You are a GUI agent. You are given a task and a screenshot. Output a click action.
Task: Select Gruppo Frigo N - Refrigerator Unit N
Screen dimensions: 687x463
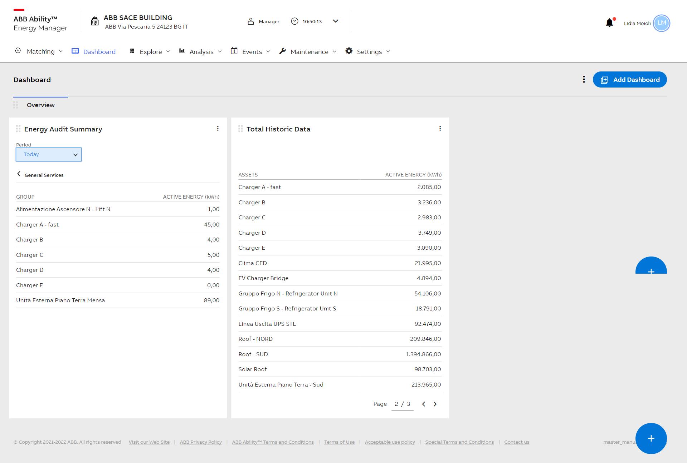point(340,294)
